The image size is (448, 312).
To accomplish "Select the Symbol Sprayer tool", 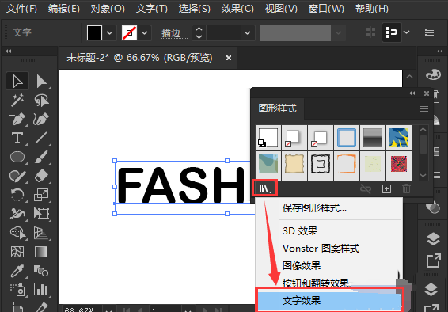I will point(17,290).
